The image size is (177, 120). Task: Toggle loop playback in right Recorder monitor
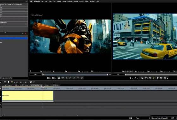coord(165,78)
